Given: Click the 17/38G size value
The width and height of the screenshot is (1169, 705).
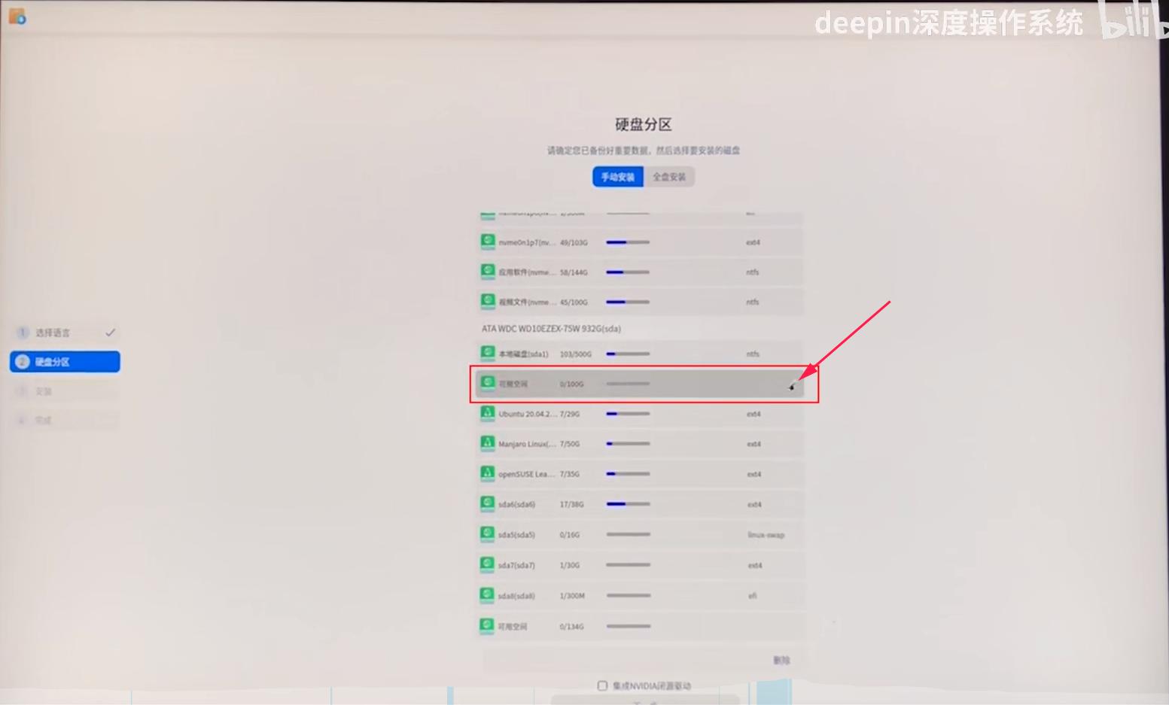Looking at the screenshot, I should tap(572, 504).
